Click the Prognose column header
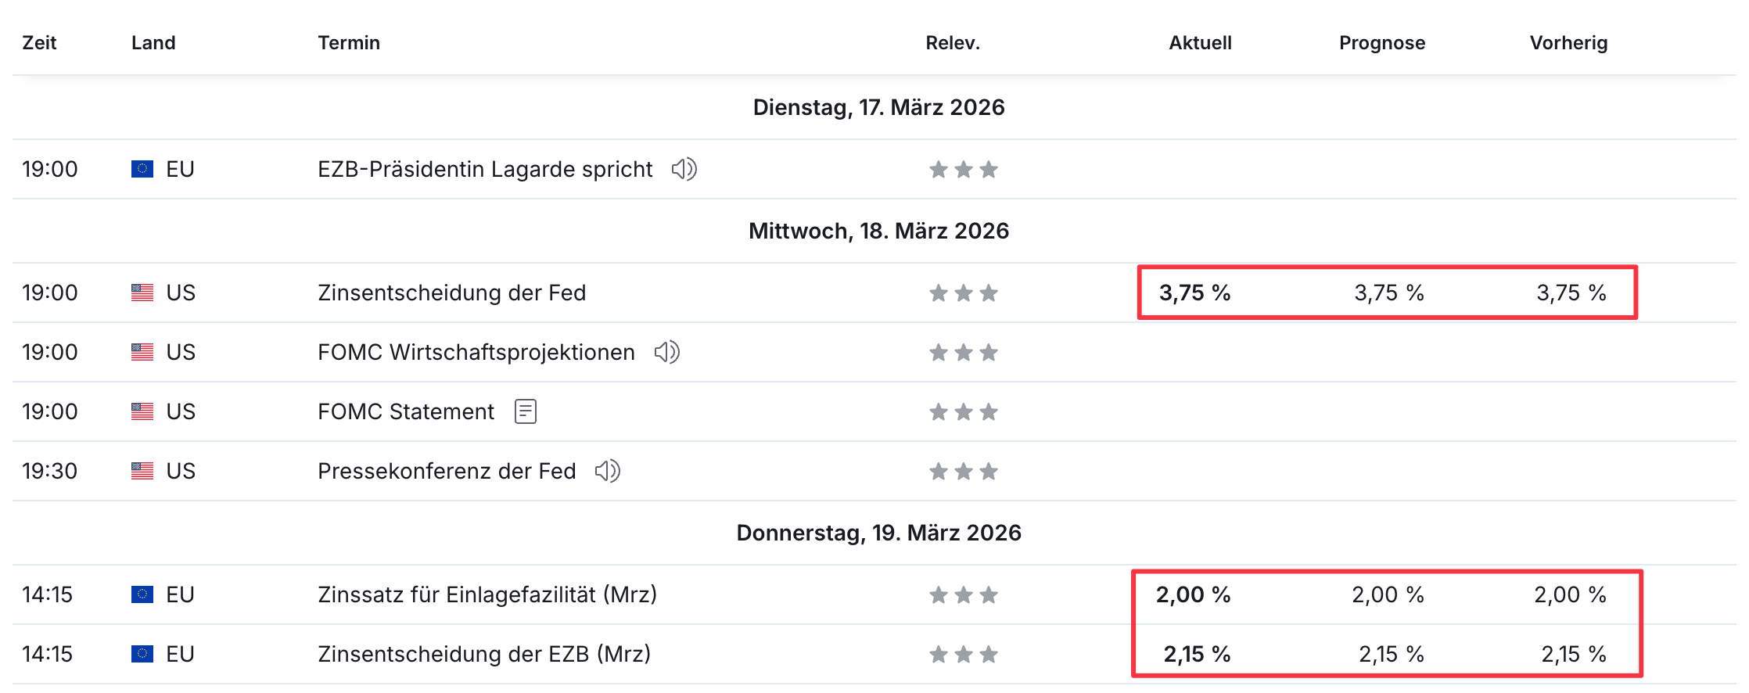Viewport: 1749px width, 693px height. coord(1381,43)
